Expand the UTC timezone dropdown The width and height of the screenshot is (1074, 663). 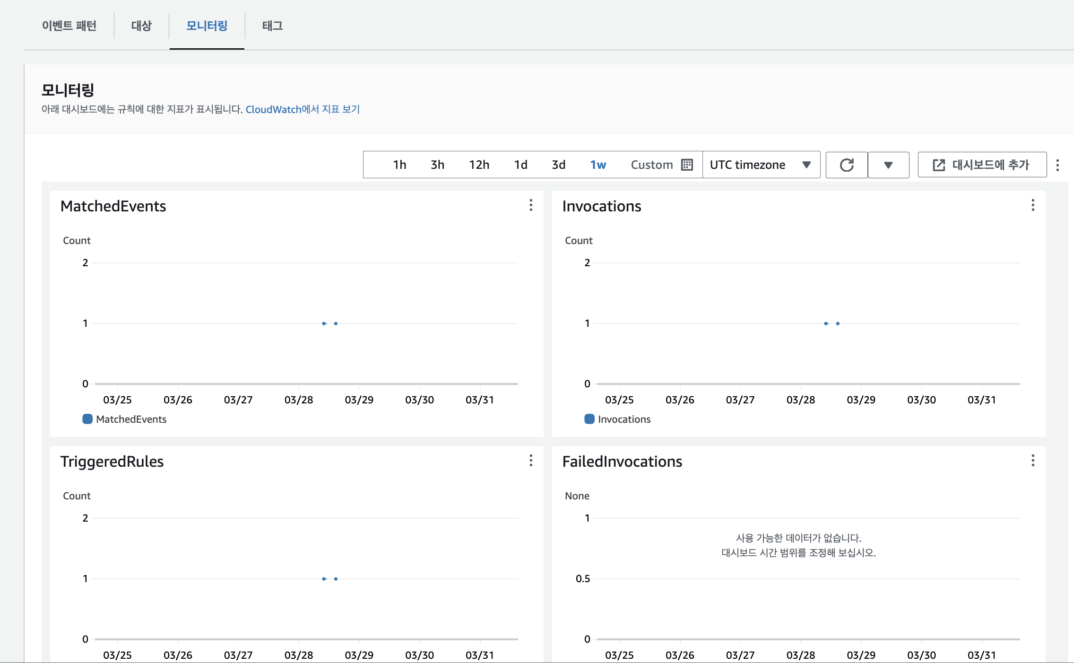(761, 165)
